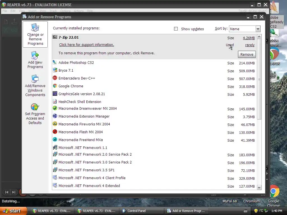
Task: Select .NET Framework 3.0 Service Pack 2 entry
Action: pyautogui.click(x=154, y=162)
